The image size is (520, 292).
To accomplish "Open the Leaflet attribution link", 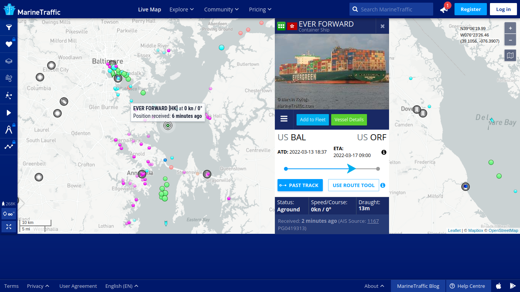I will (x=454, y=230).
